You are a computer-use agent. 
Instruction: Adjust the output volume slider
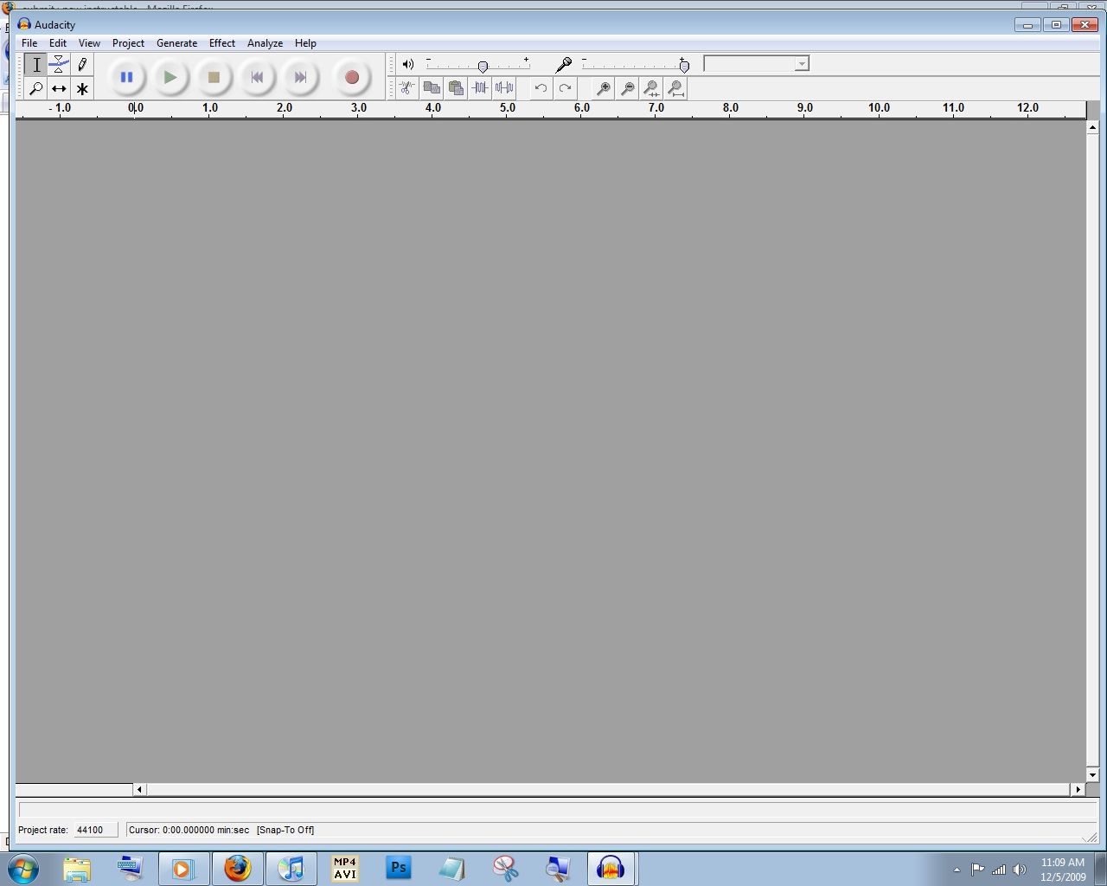click(482, 65)
